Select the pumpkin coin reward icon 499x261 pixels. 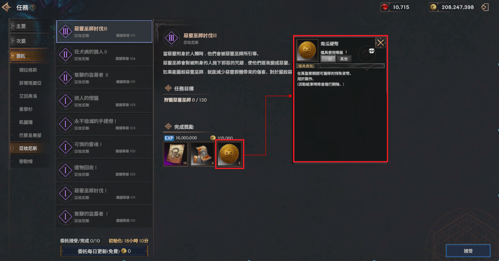click(229, 154)
